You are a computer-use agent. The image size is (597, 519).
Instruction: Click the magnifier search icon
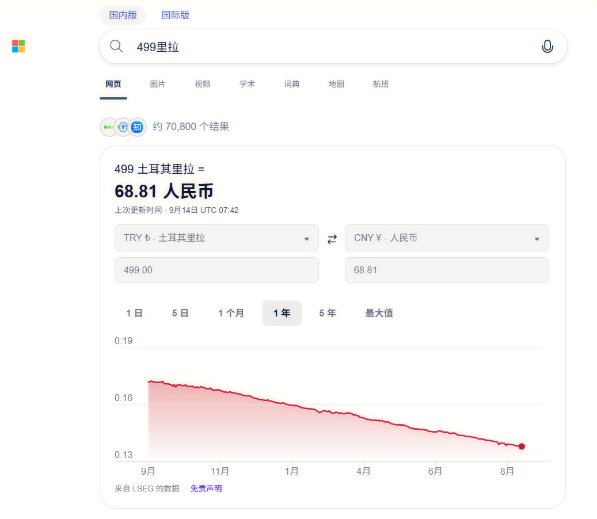click(x=116, y=47)
